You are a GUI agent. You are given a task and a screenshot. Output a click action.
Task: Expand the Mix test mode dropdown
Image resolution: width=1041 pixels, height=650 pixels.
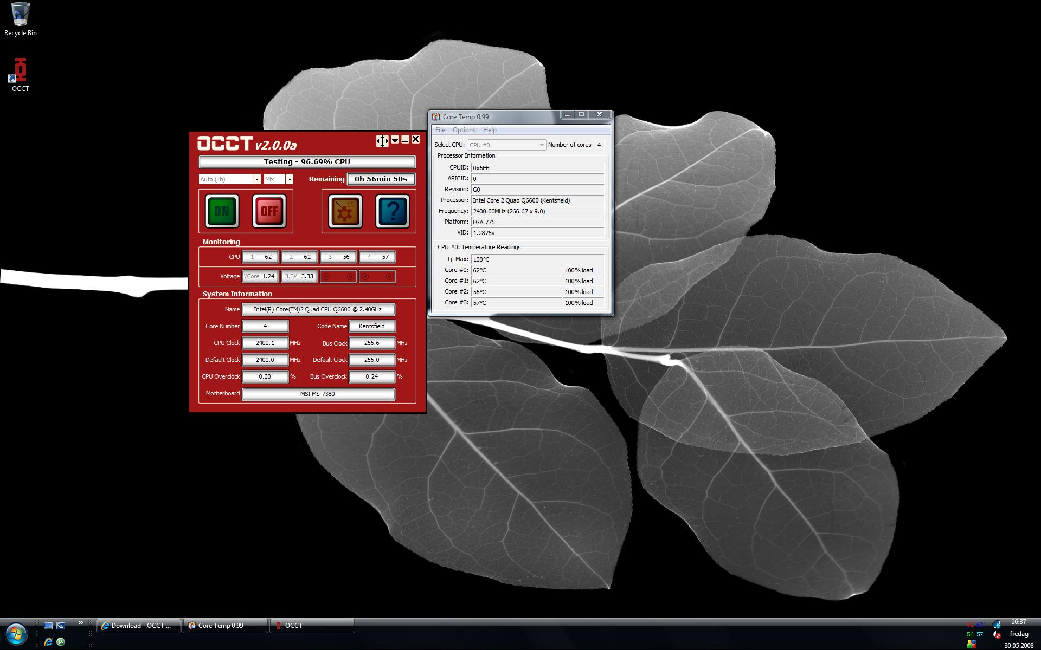click(x=290, y=179)
